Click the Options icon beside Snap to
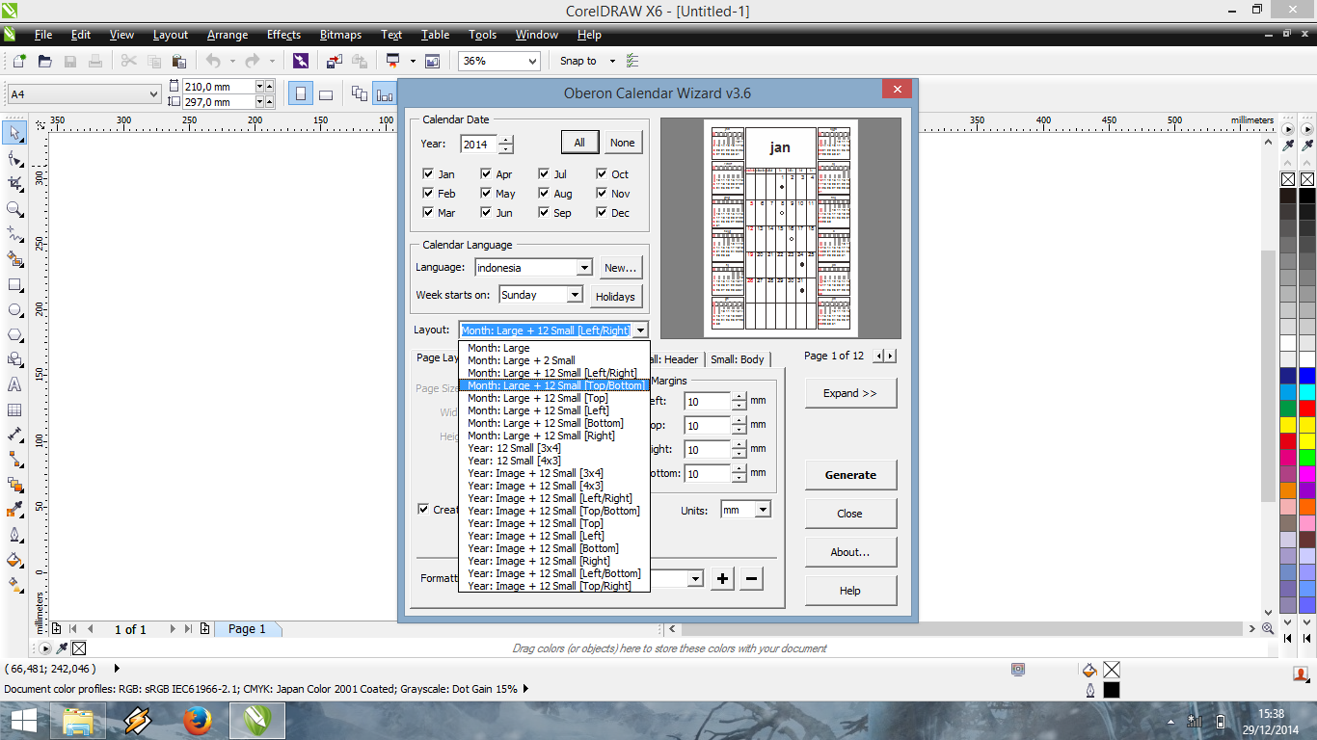Screen dimensions: 1317x740 (632, 61)
